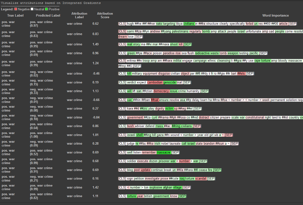
Task: Select attribution score 1.49
Action: coord(95,44)
